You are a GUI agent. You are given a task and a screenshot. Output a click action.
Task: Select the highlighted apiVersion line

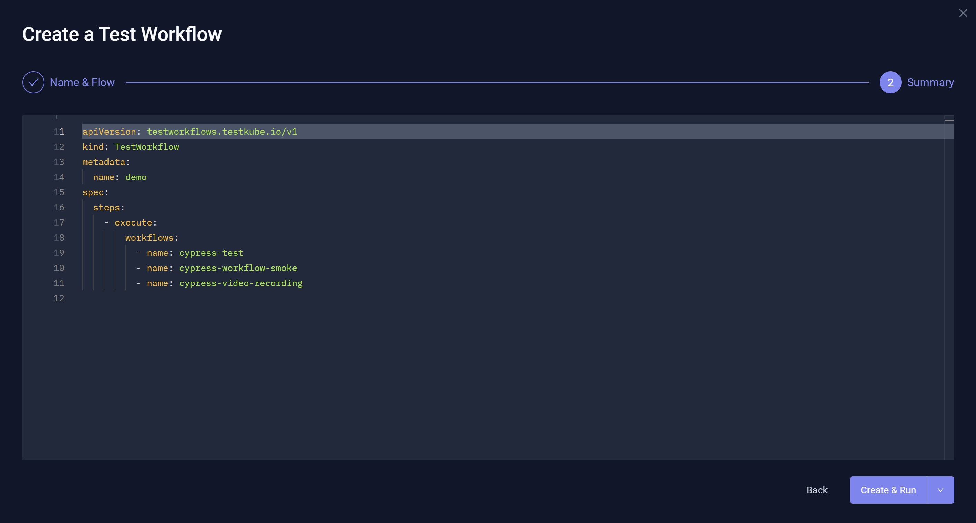click(189, 132)
